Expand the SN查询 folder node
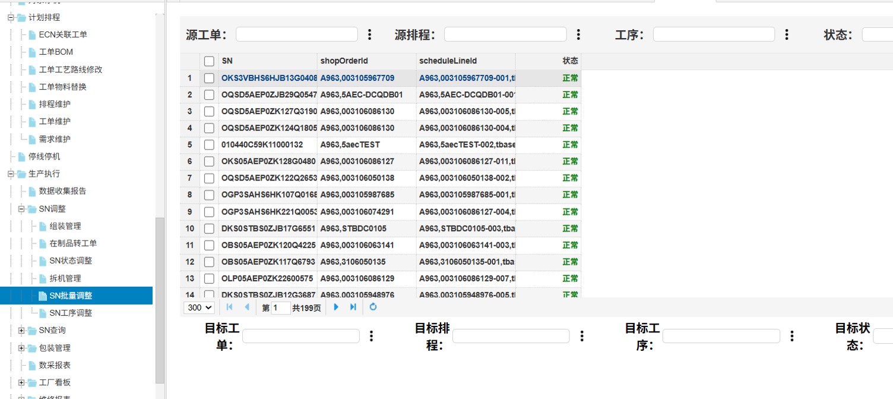893x399 pixels. pyautogui.click(x=21, y=331)
